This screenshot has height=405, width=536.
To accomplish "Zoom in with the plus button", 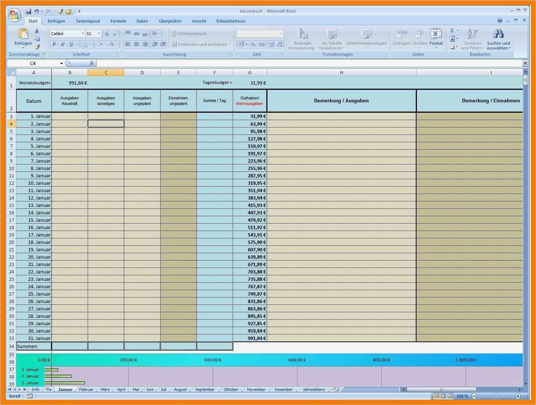I will tap(518, 396).
